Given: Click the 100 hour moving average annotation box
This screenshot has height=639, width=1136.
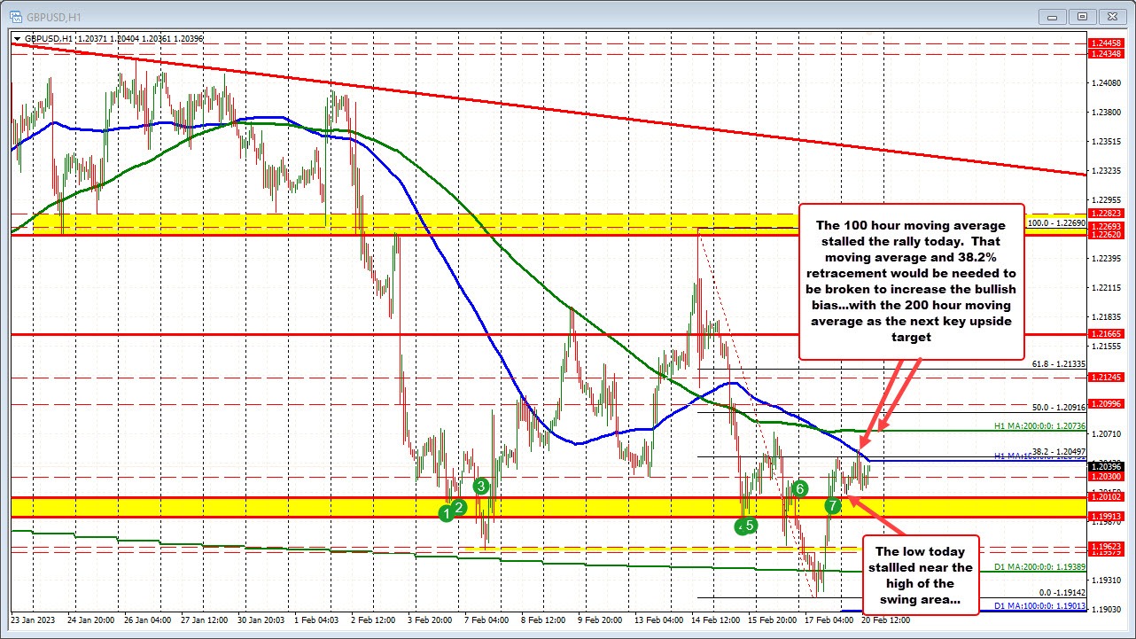Looking at the screenshot, I should (x=912, y=281).
